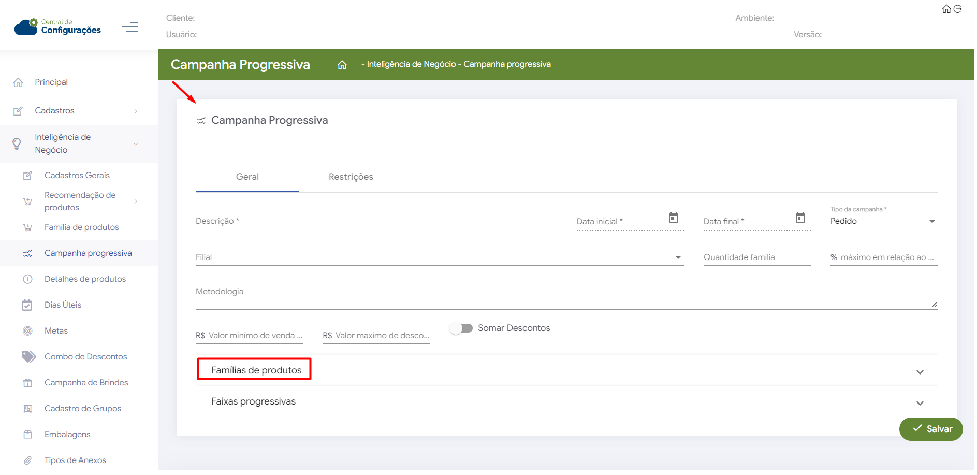This screenshot has width=977, height=475.
Task: Go to Dias Úteis in the sidebar
Action: 63,305
